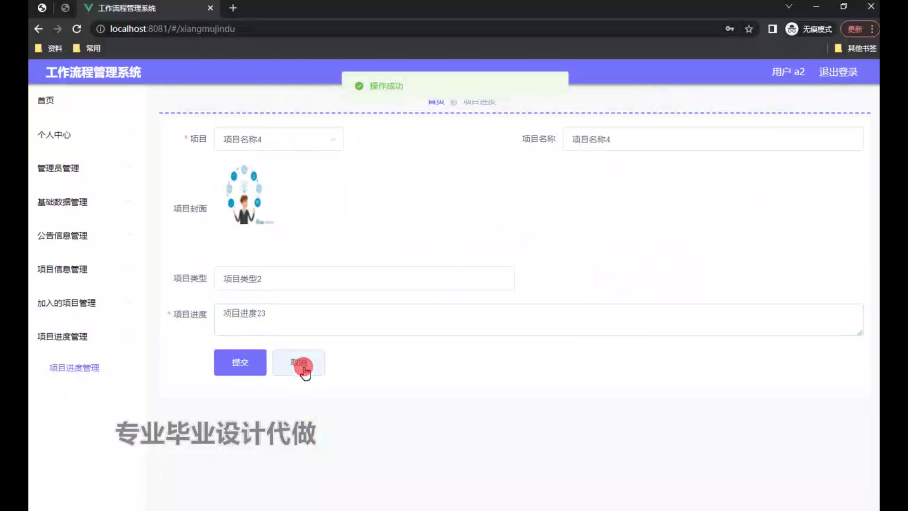The height and width of the screenshot is (511, 908).
Task: Bookmark this page with star icon
Action: [749, 29]
